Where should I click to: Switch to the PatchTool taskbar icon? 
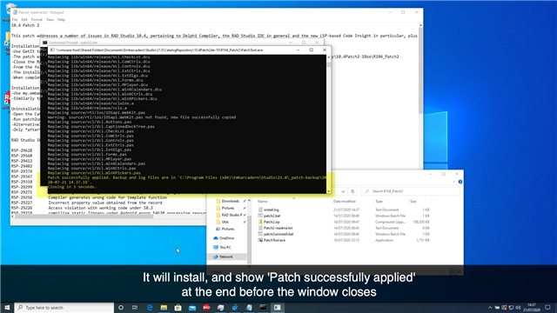(278, 307)
